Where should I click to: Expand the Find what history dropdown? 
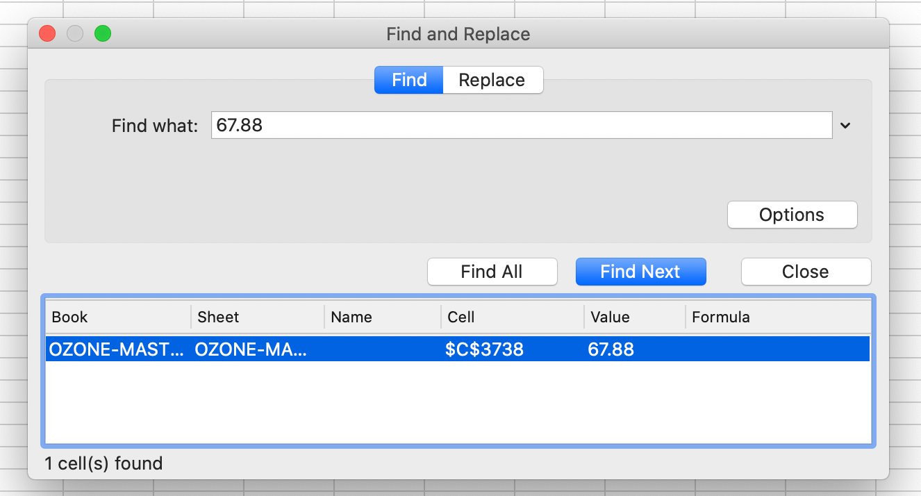845,126
